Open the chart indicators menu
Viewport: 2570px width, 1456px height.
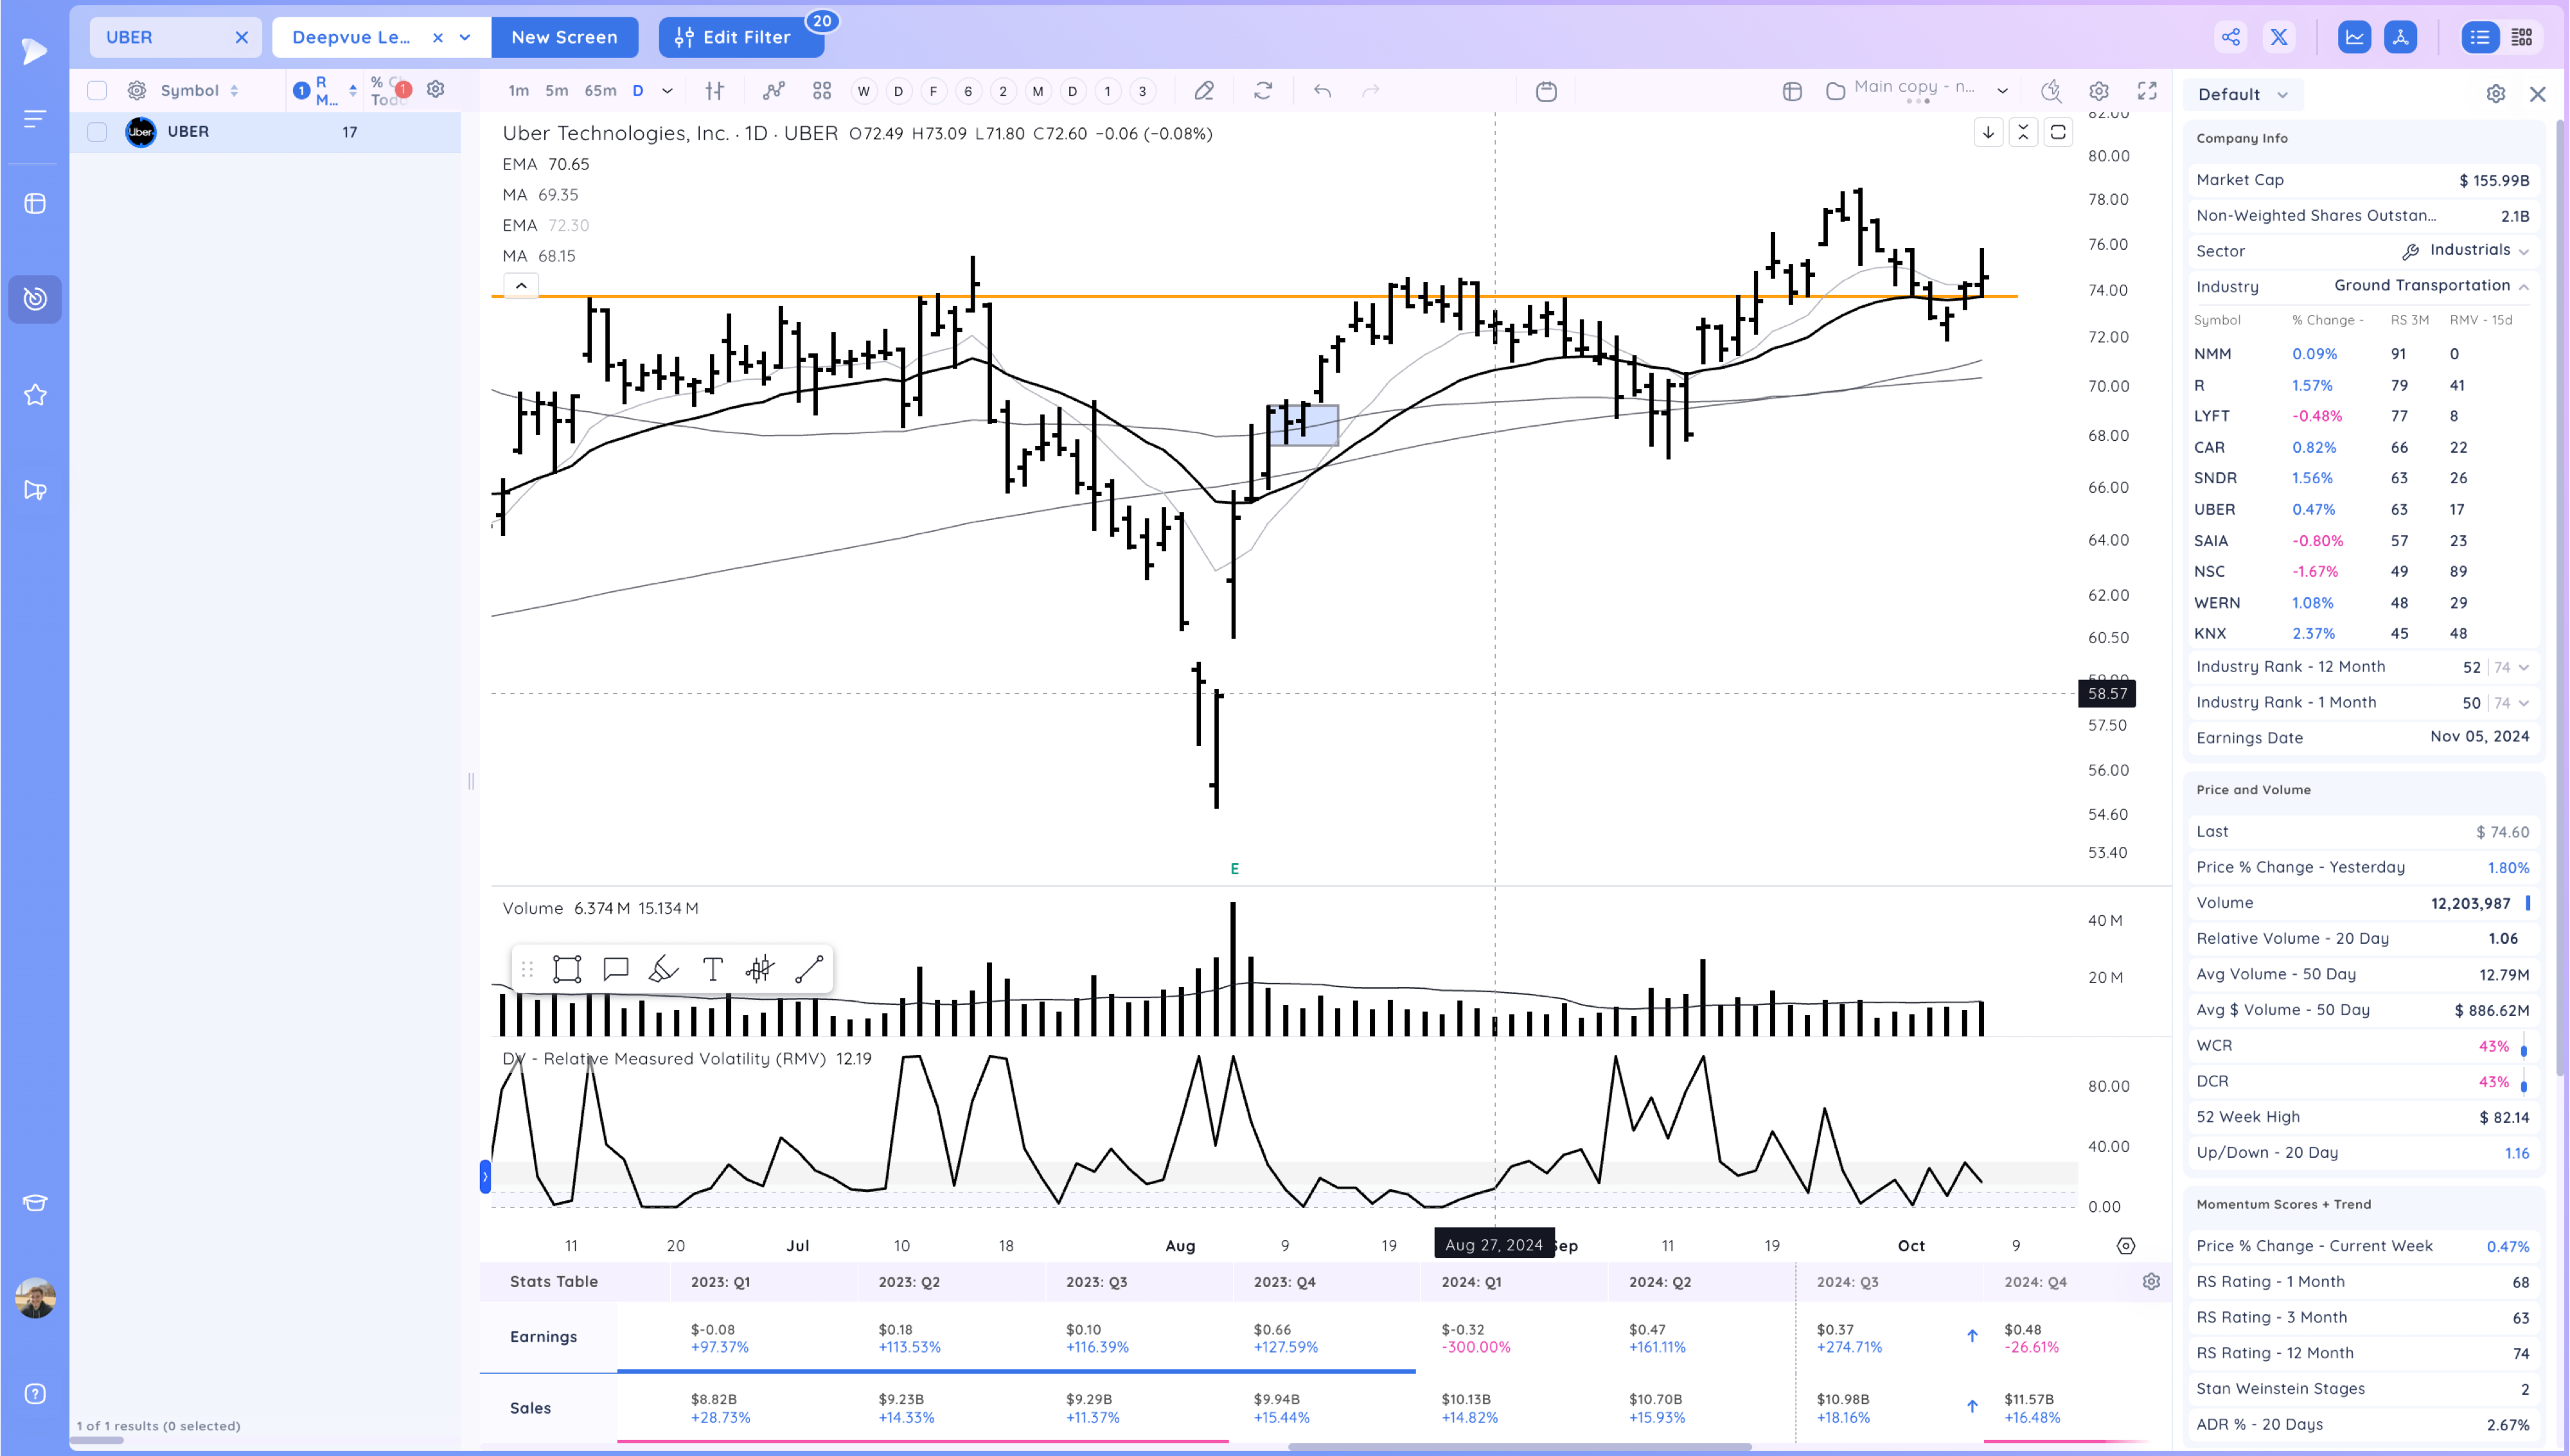pos(774,91)
